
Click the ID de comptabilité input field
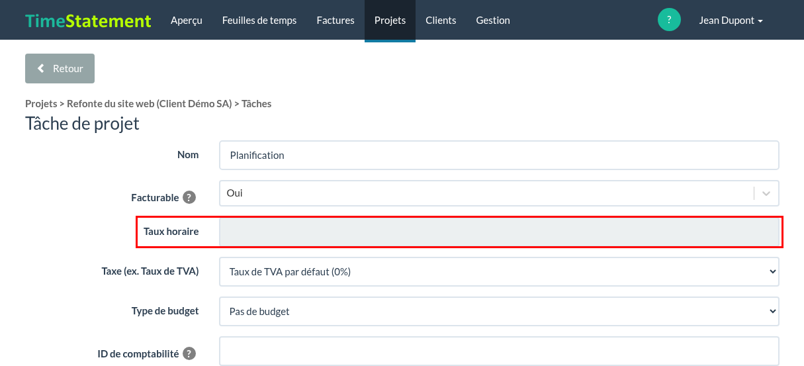tap(499, 351)
